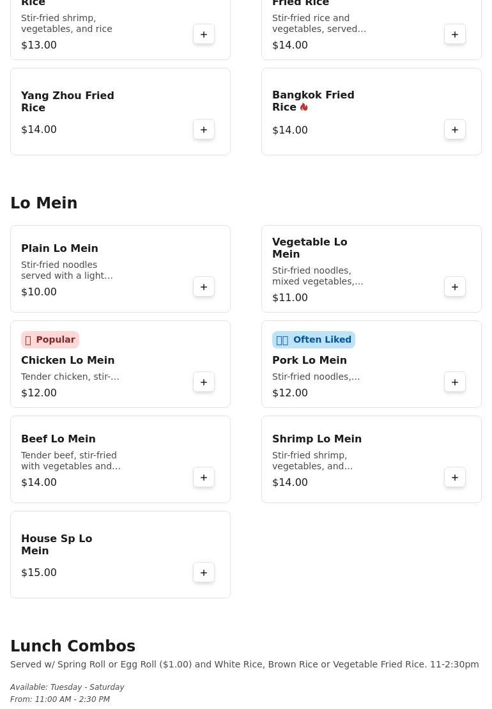Click the Lunch Combos section heading
492x709 pixels.
tap(73, 646)
